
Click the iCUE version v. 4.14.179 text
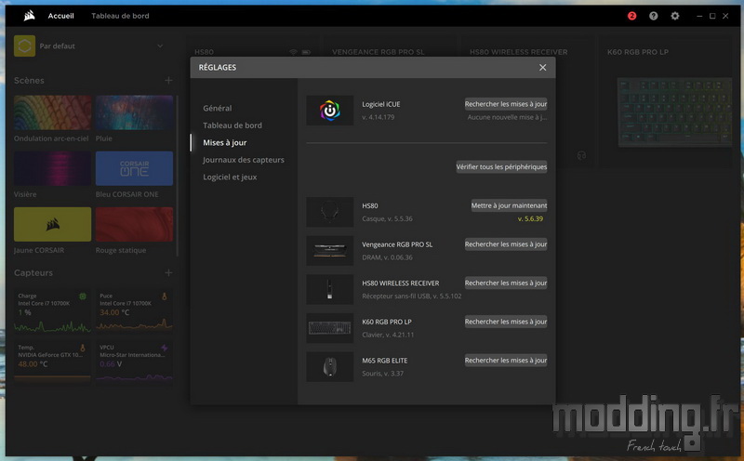379,117
